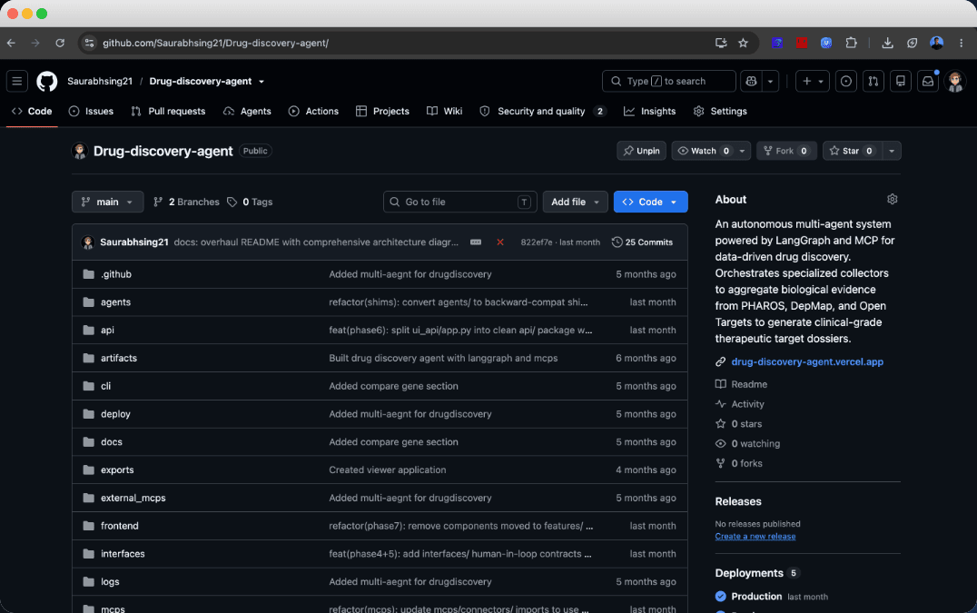The height and width of the screenshot is (613, 977).
Task: Reload the page in the browser
Action: tap(60, 43)
